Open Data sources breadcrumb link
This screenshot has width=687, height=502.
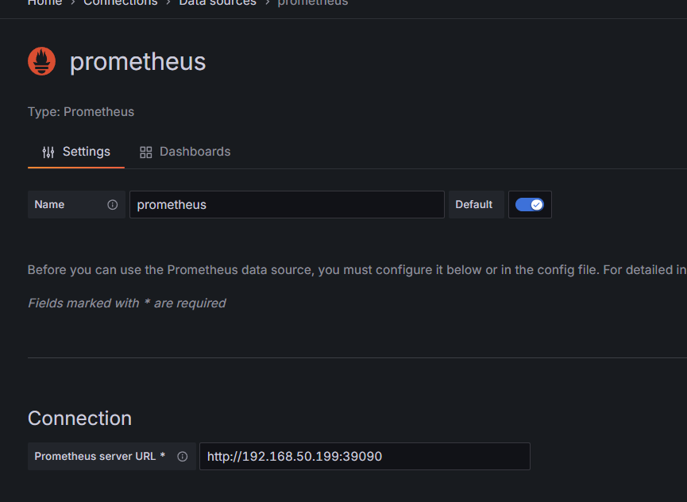coord(218,2)
